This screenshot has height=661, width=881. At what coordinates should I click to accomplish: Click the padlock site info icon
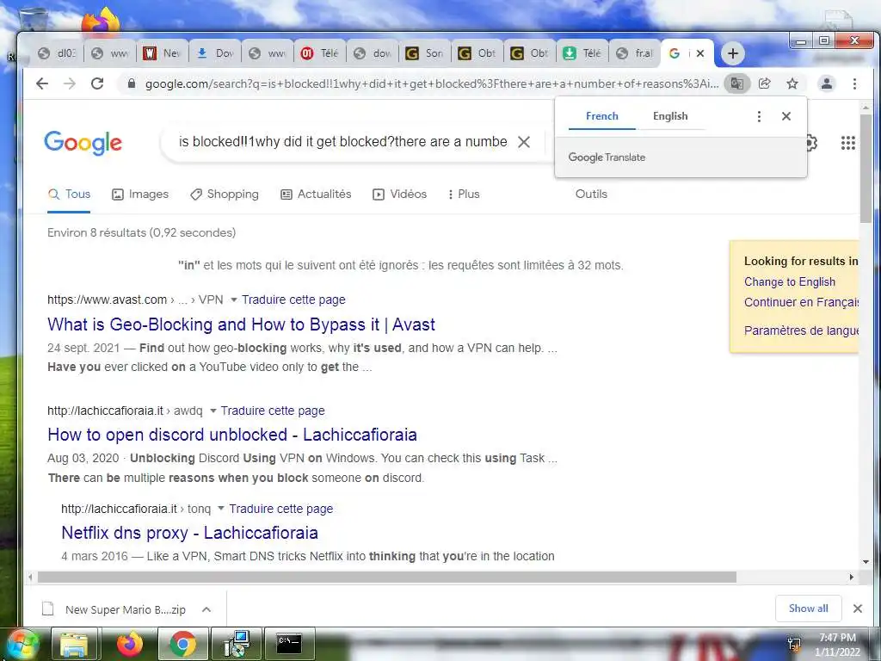132,83
